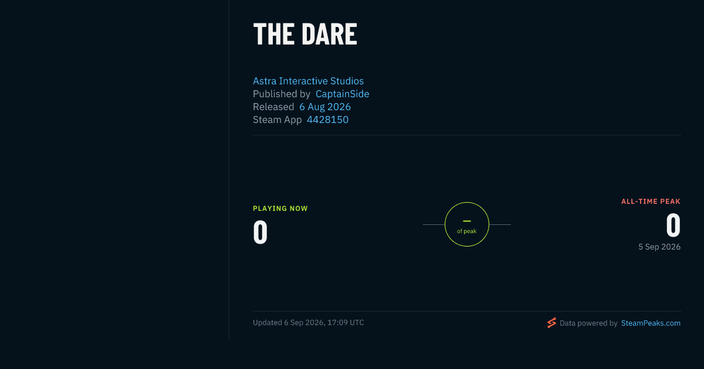Click the Published by label
This screenshot has height=369, width=704.
(282, 94)
